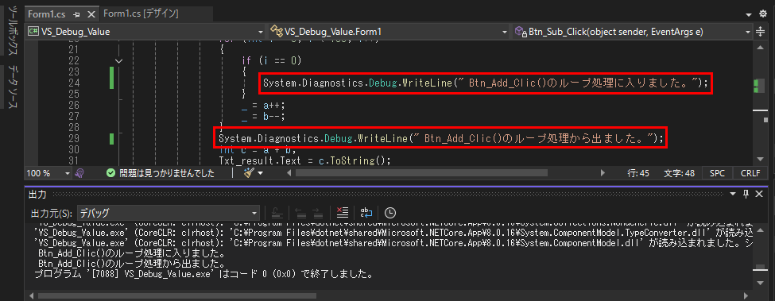Pin the Form1.cs tab
The width and height of the screenshot is (775, 301).
(76, 14)
